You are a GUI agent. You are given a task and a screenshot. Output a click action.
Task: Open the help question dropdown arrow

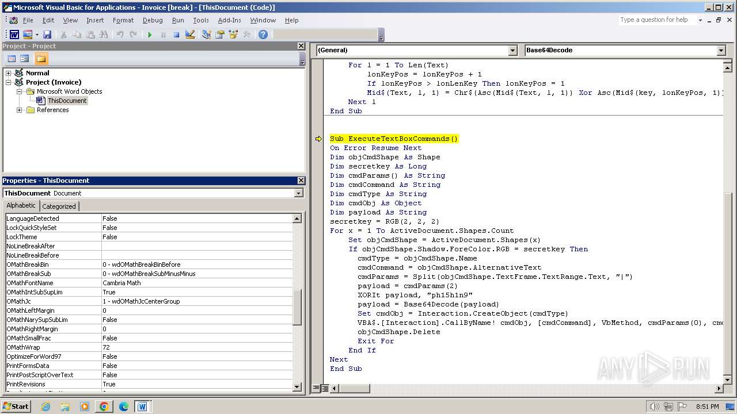[700, 20]
